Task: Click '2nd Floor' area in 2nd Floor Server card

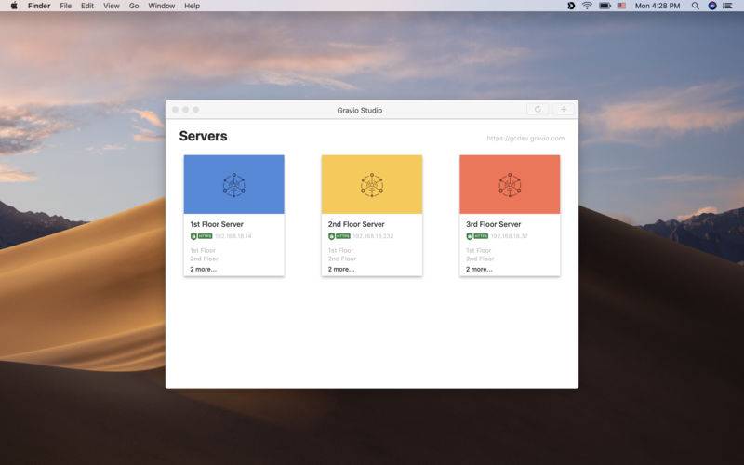Action: coord(342,259)
